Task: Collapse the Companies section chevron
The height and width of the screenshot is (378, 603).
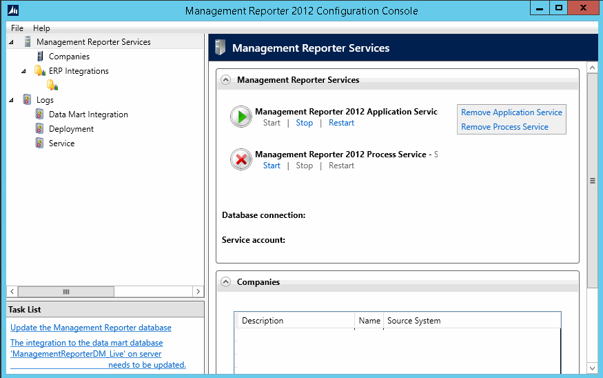Action: coord(225,281)
